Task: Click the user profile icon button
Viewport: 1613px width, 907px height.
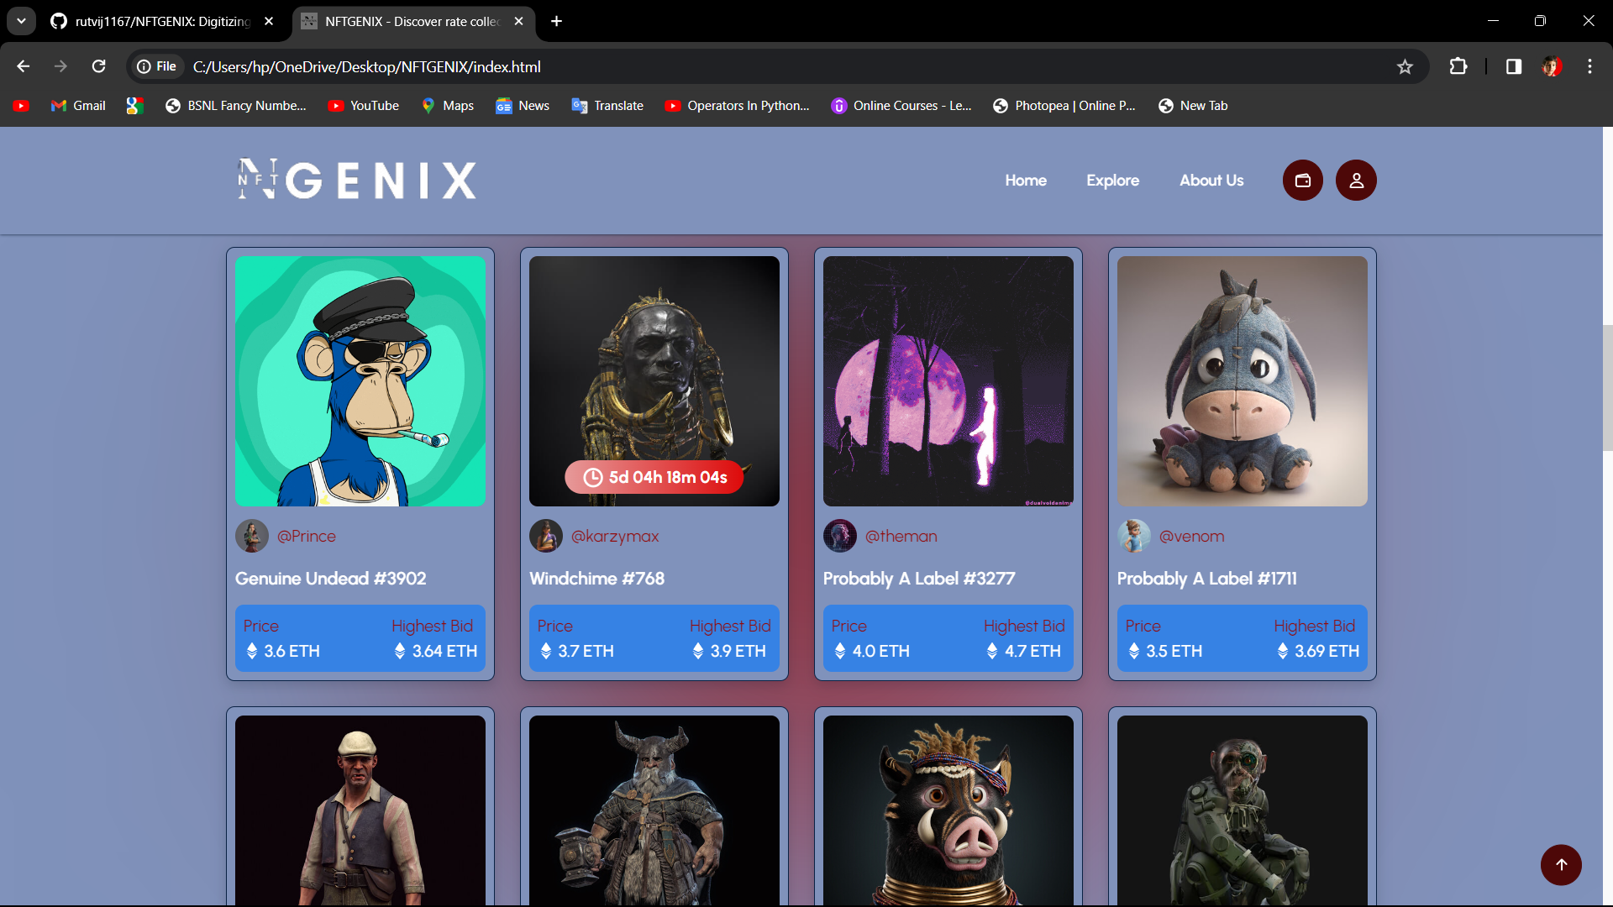Action: click(1356, 181)
